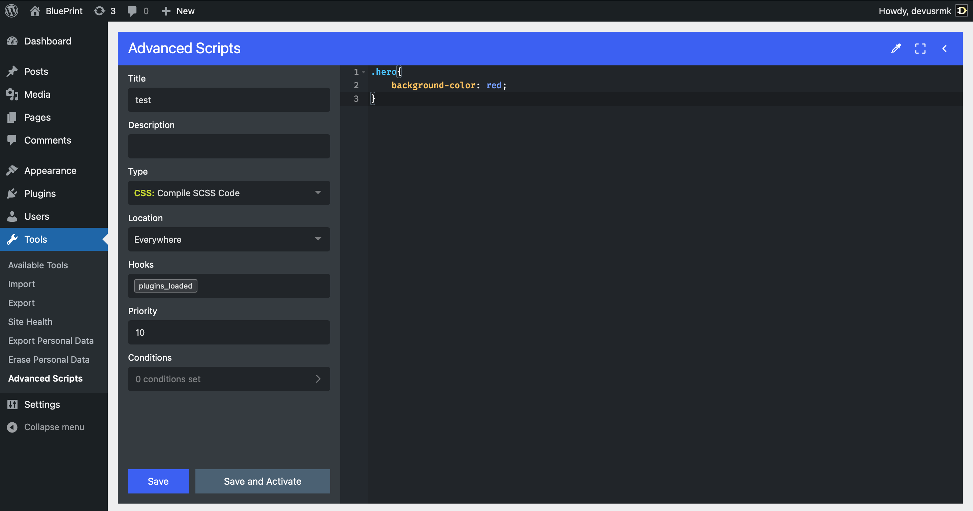
Task: Click the .hero selector in code
Action: coord(384,72)
